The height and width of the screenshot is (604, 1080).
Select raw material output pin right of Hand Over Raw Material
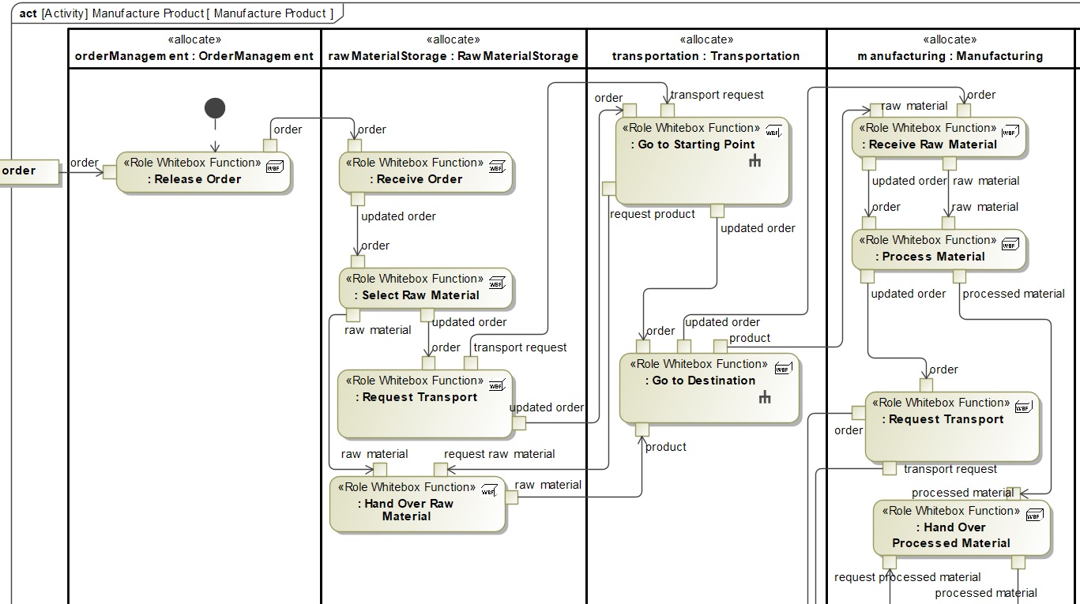(x=511, y=497)
